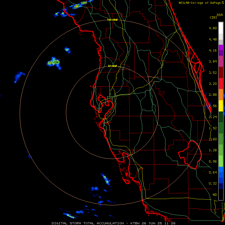Viewport: 225px width, 225px height.
Task: Click the '3.52' legend value
Action: point(213,72)
